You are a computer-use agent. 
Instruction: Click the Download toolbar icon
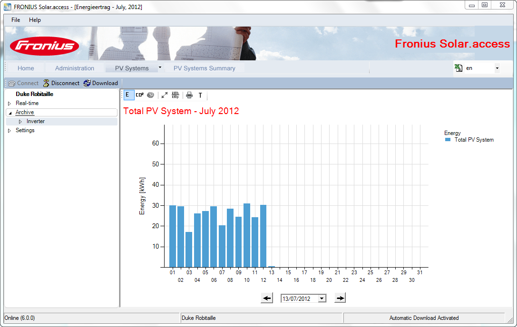point(100,83)
